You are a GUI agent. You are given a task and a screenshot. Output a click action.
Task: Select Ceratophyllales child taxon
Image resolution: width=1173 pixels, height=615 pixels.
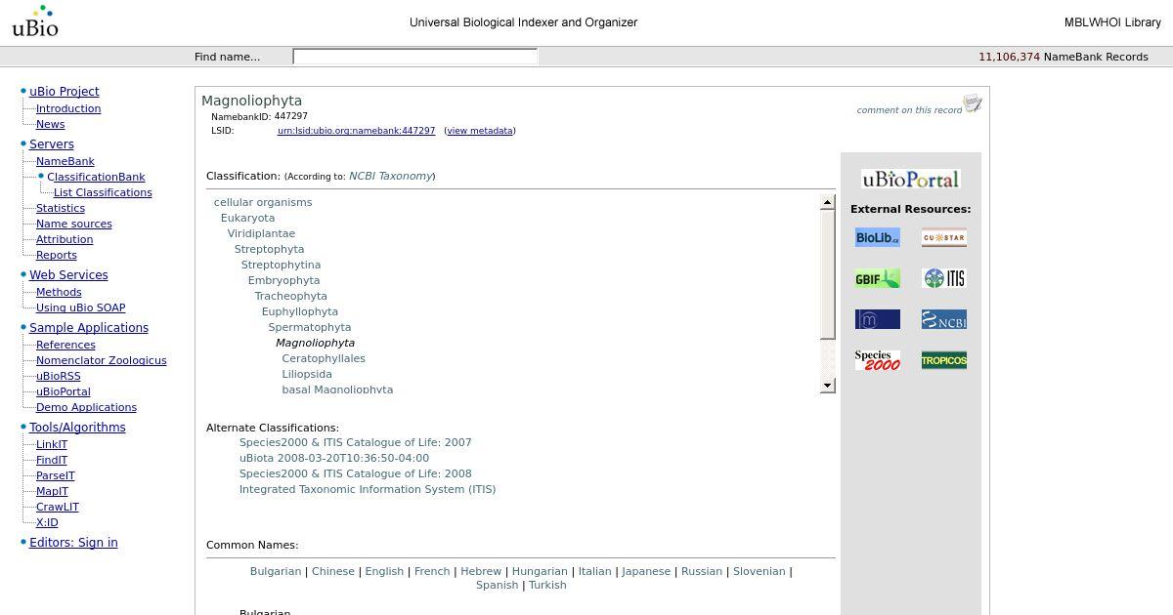pyautogui.click(x=324, y=358)
